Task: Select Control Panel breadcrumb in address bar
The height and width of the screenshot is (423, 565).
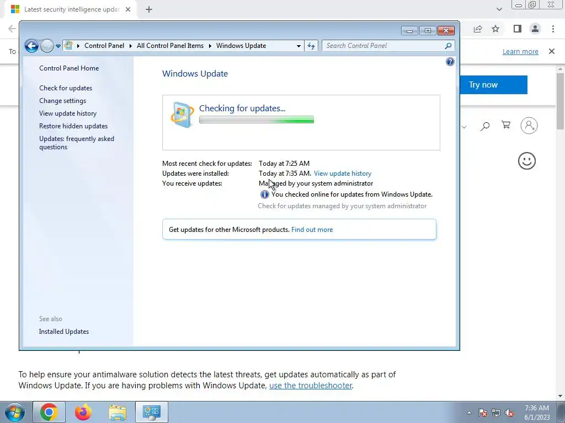Action: [104, 46]
